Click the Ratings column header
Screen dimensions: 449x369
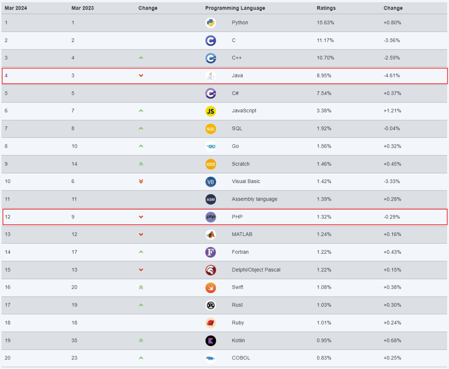tap(326, 8)
